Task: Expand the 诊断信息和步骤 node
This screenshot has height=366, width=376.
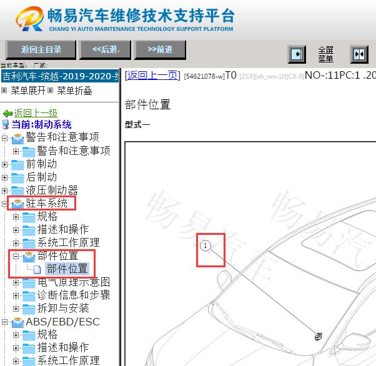Action: coord(16,295)
